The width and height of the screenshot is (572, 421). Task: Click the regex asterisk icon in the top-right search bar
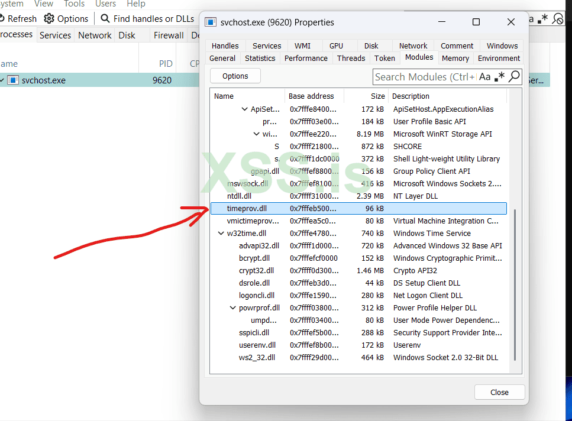click(x=542, y=18)
